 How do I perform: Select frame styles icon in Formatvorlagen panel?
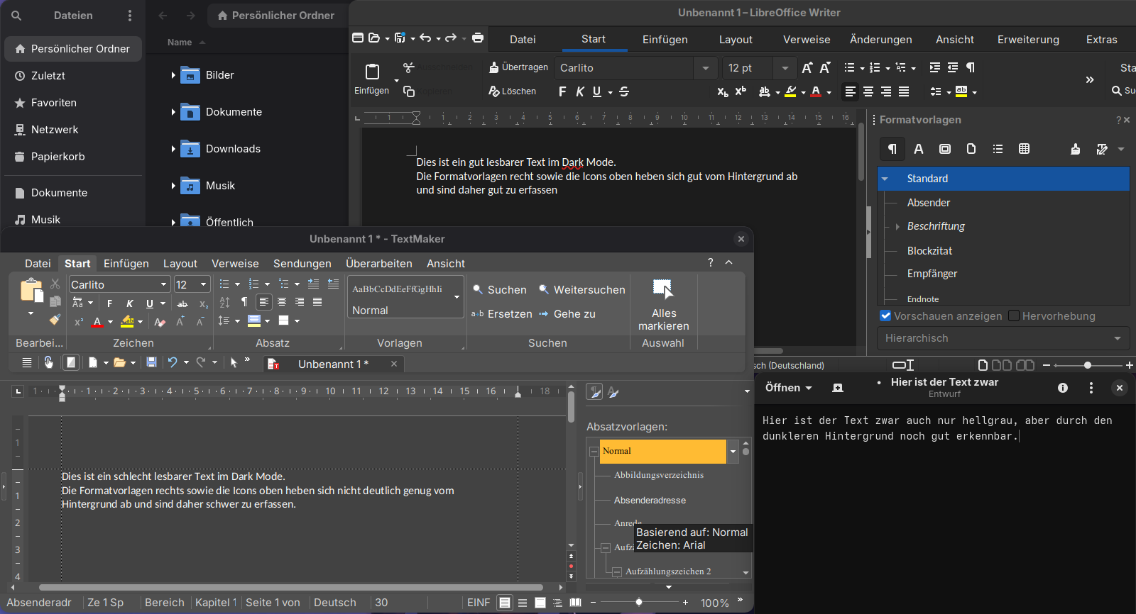pyautogui.click(x=945, y=149)
